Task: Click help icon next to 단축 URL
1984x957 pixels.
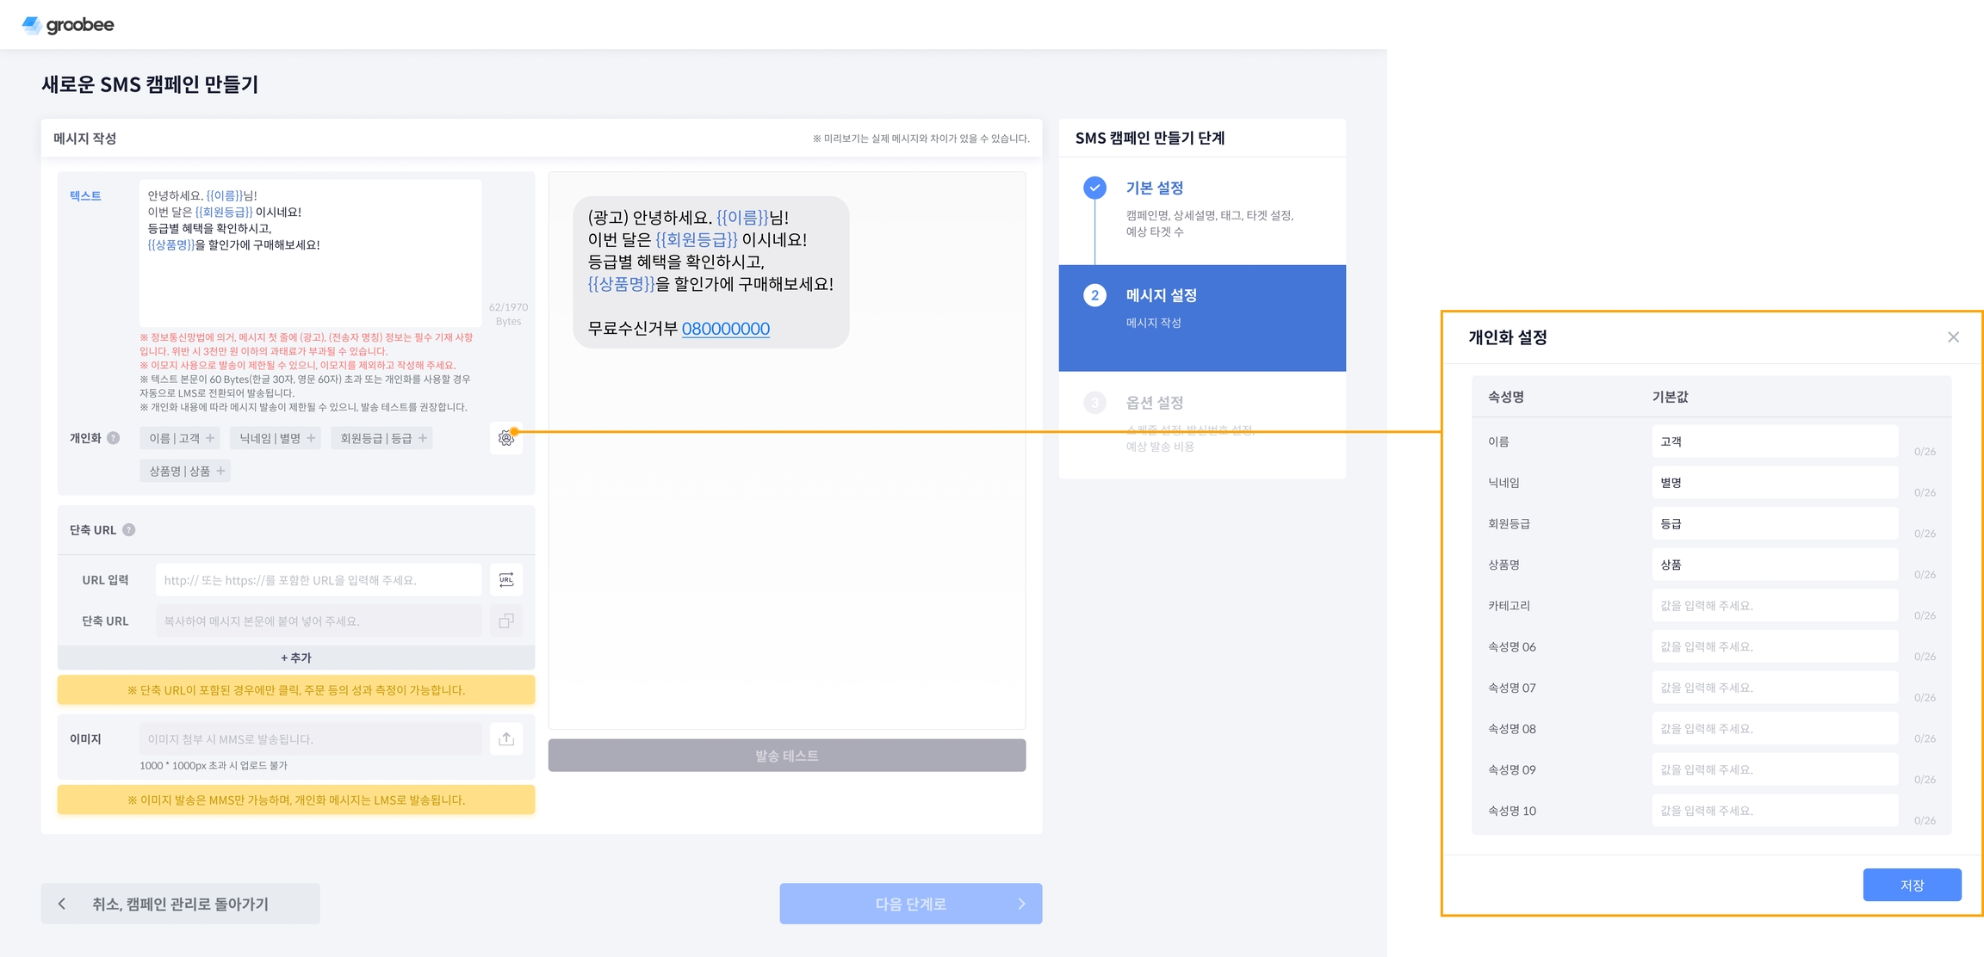Action: [129, 530]
